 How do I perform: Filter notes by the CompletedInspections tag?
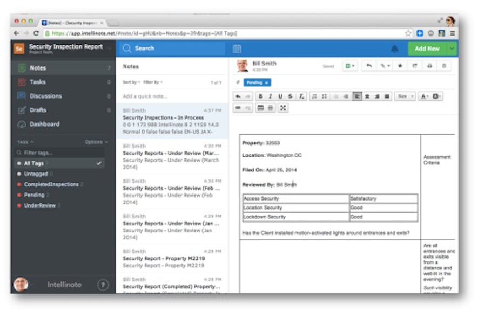click(51, 184)
